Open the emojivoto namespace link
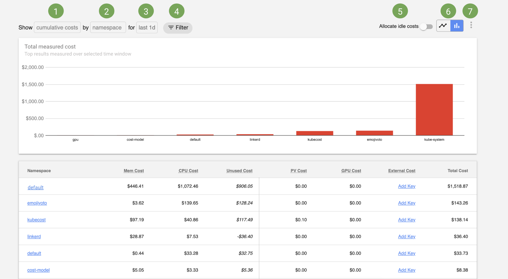 point(37,203)
